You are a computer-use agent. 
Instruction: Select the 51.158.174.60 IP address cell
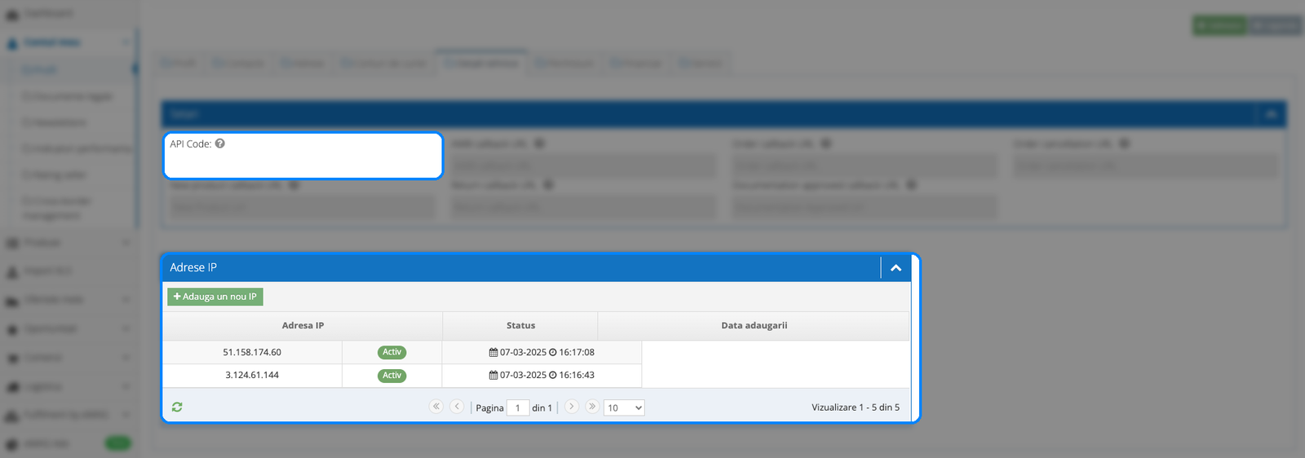coord(252,352)
